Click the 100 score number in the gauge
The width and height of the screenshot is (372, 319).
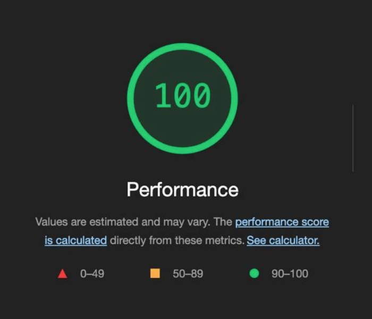coord(182,96)
